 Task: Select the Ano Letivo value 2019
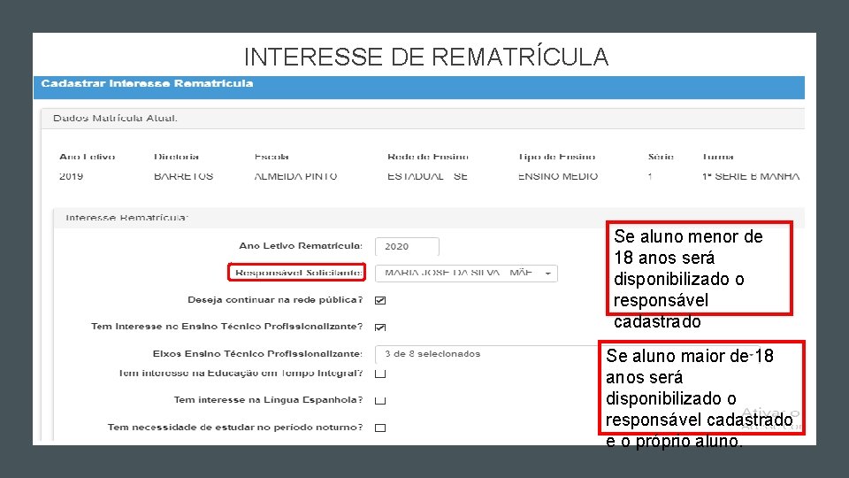pos(71,176)
